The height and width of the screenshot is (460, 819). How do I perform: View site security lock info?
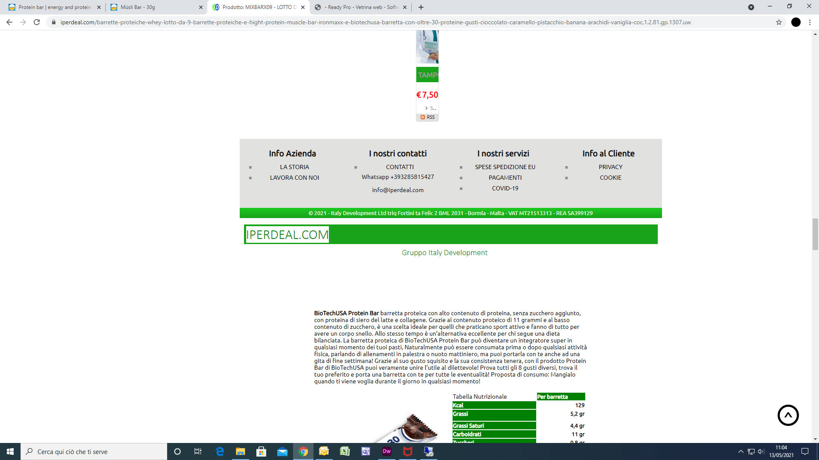coord(54,22)
